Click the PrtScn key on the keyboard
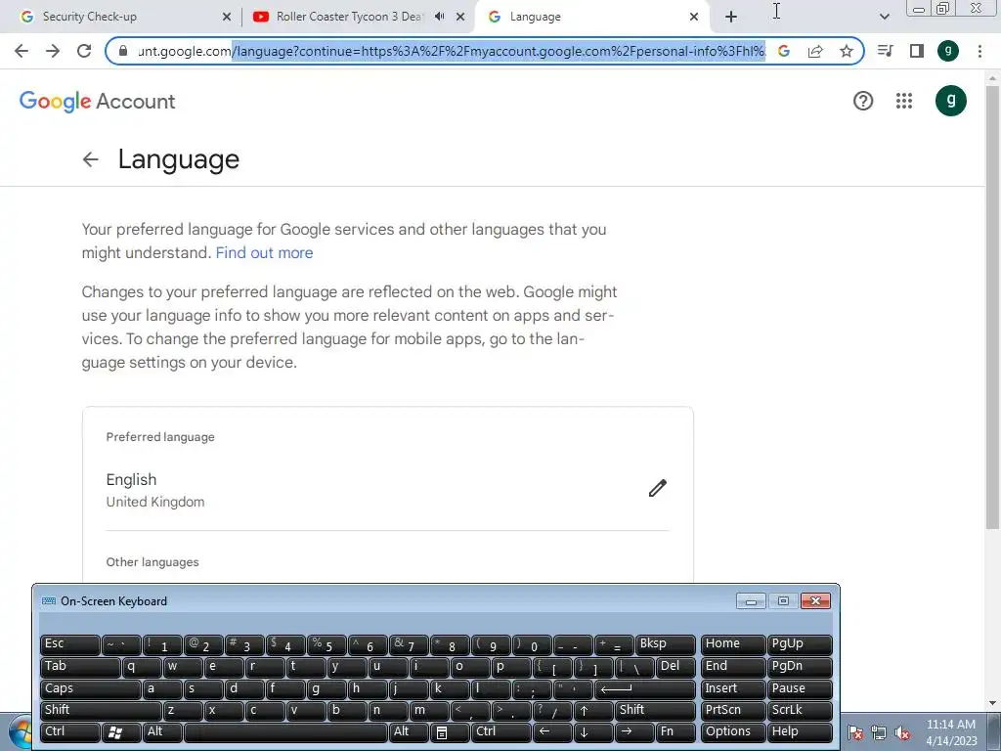The height and width of the screenshot is (751, 1001). pyautogui.click(x=732, y=710)
